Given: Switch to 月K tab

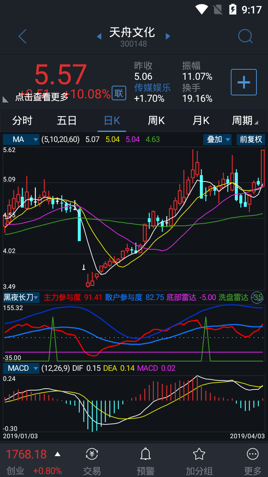Looking at the screenshot, I should [x=201, y=121].
